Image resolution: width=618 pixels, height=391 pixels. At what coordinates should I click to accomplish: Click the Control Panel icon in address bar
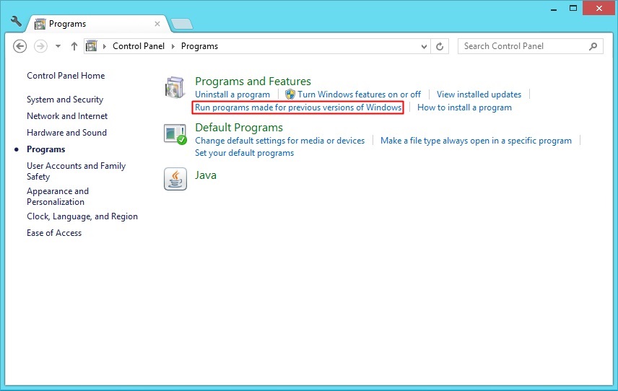92,46
